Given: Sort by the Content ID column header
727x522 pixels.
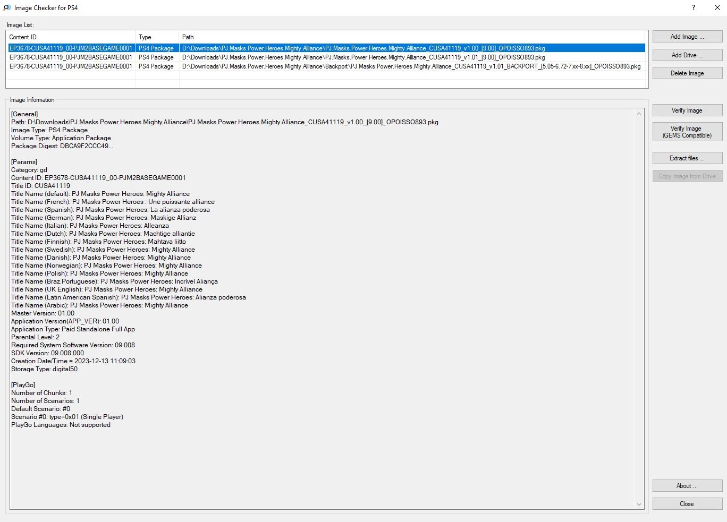Looking at the screenshot, I should pos(71,37).
